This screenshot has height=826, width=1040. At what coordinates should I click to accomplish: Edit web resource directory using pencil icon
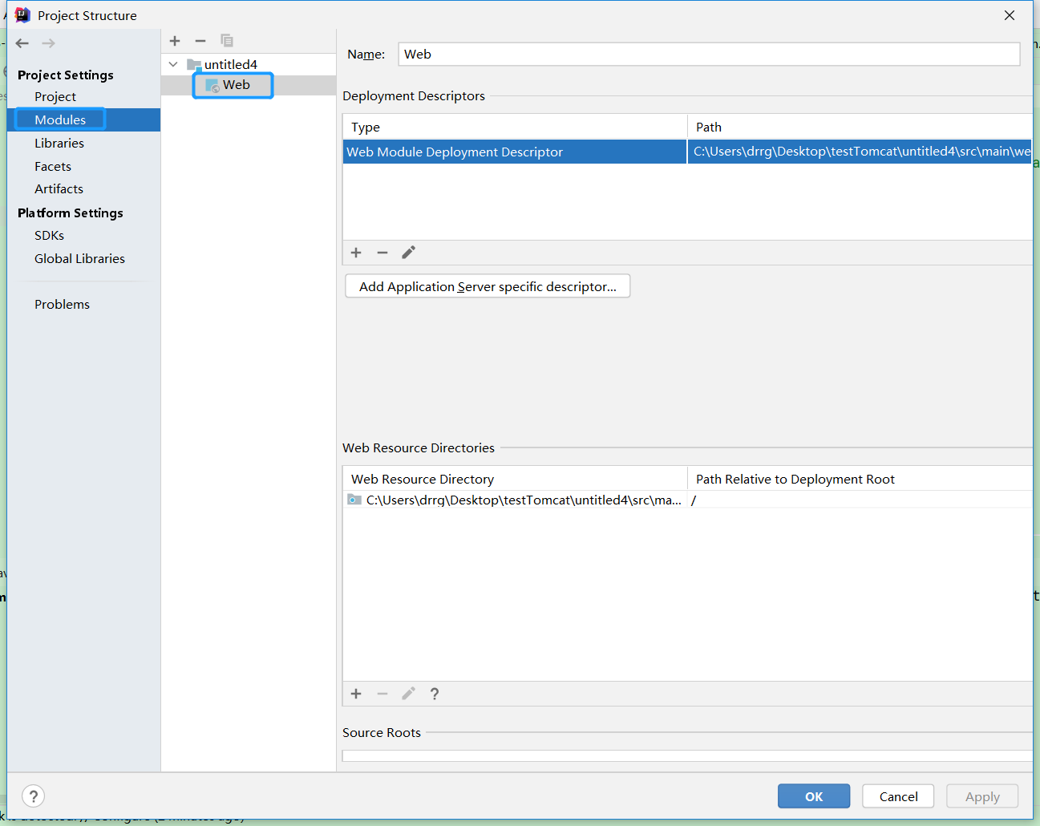coord(408,694)
